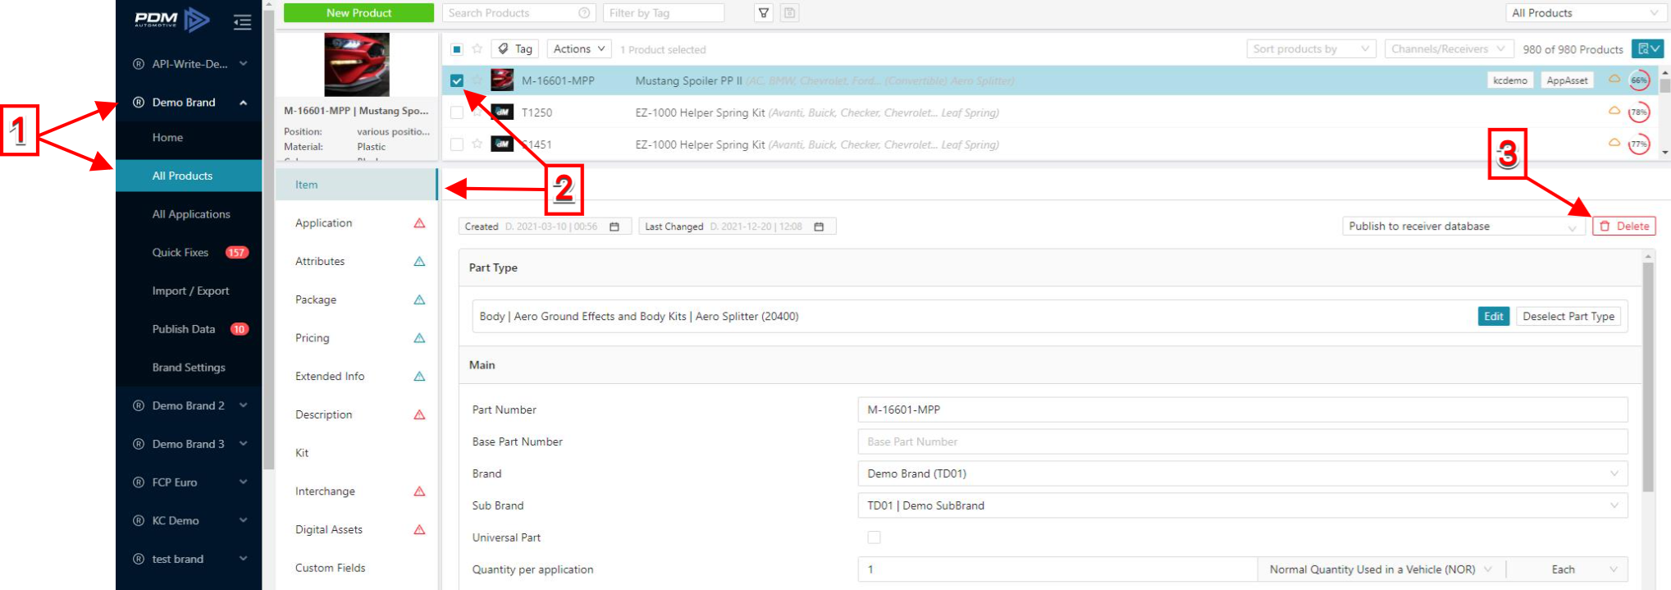Open the 78% completeness indicator
The height and width of the screenshot is (590, 1671).
click(x=1639, y=112)
